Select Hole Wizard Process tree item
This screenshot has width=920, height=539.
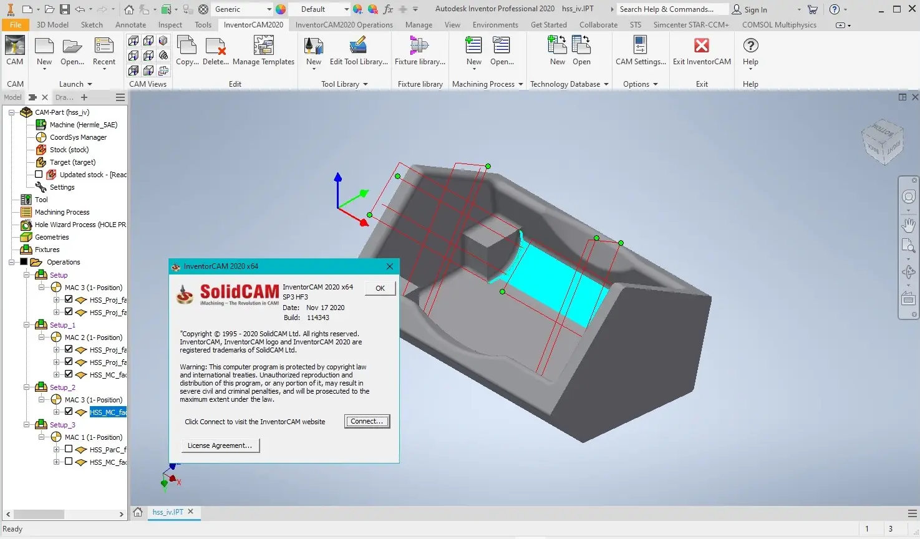(80, 225)
